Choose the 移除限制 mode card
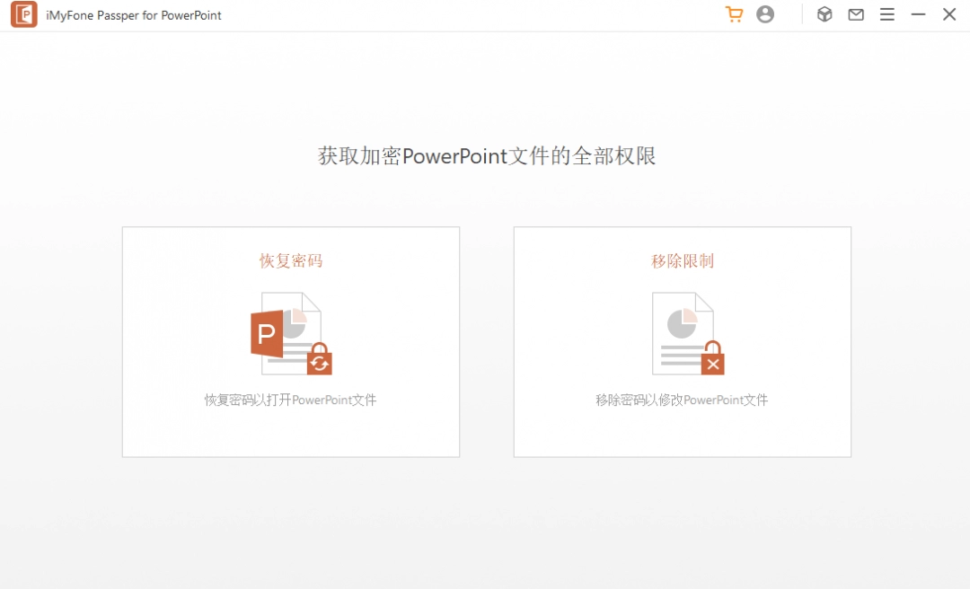 click(x=682, y=341)
